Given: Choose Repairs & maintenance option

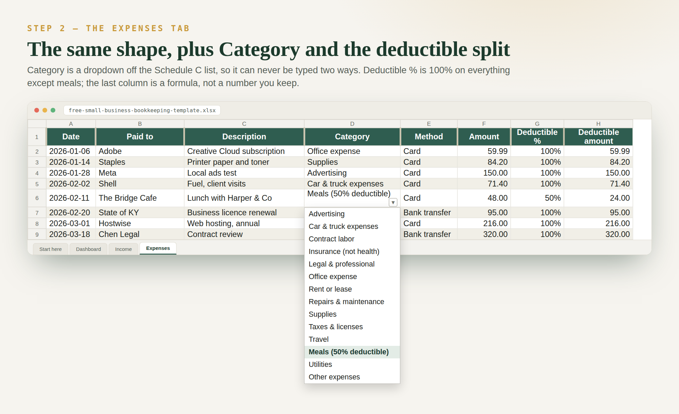Looking at the screenshot, I should (x=352, y=302).
